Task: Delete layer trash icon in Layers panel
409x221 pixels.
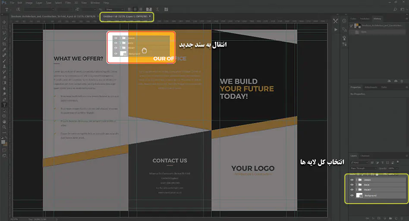Action: (402, 218)
